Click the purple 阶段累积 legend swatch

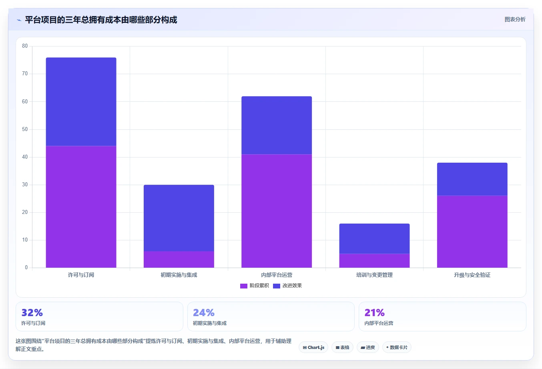[244, 286]
